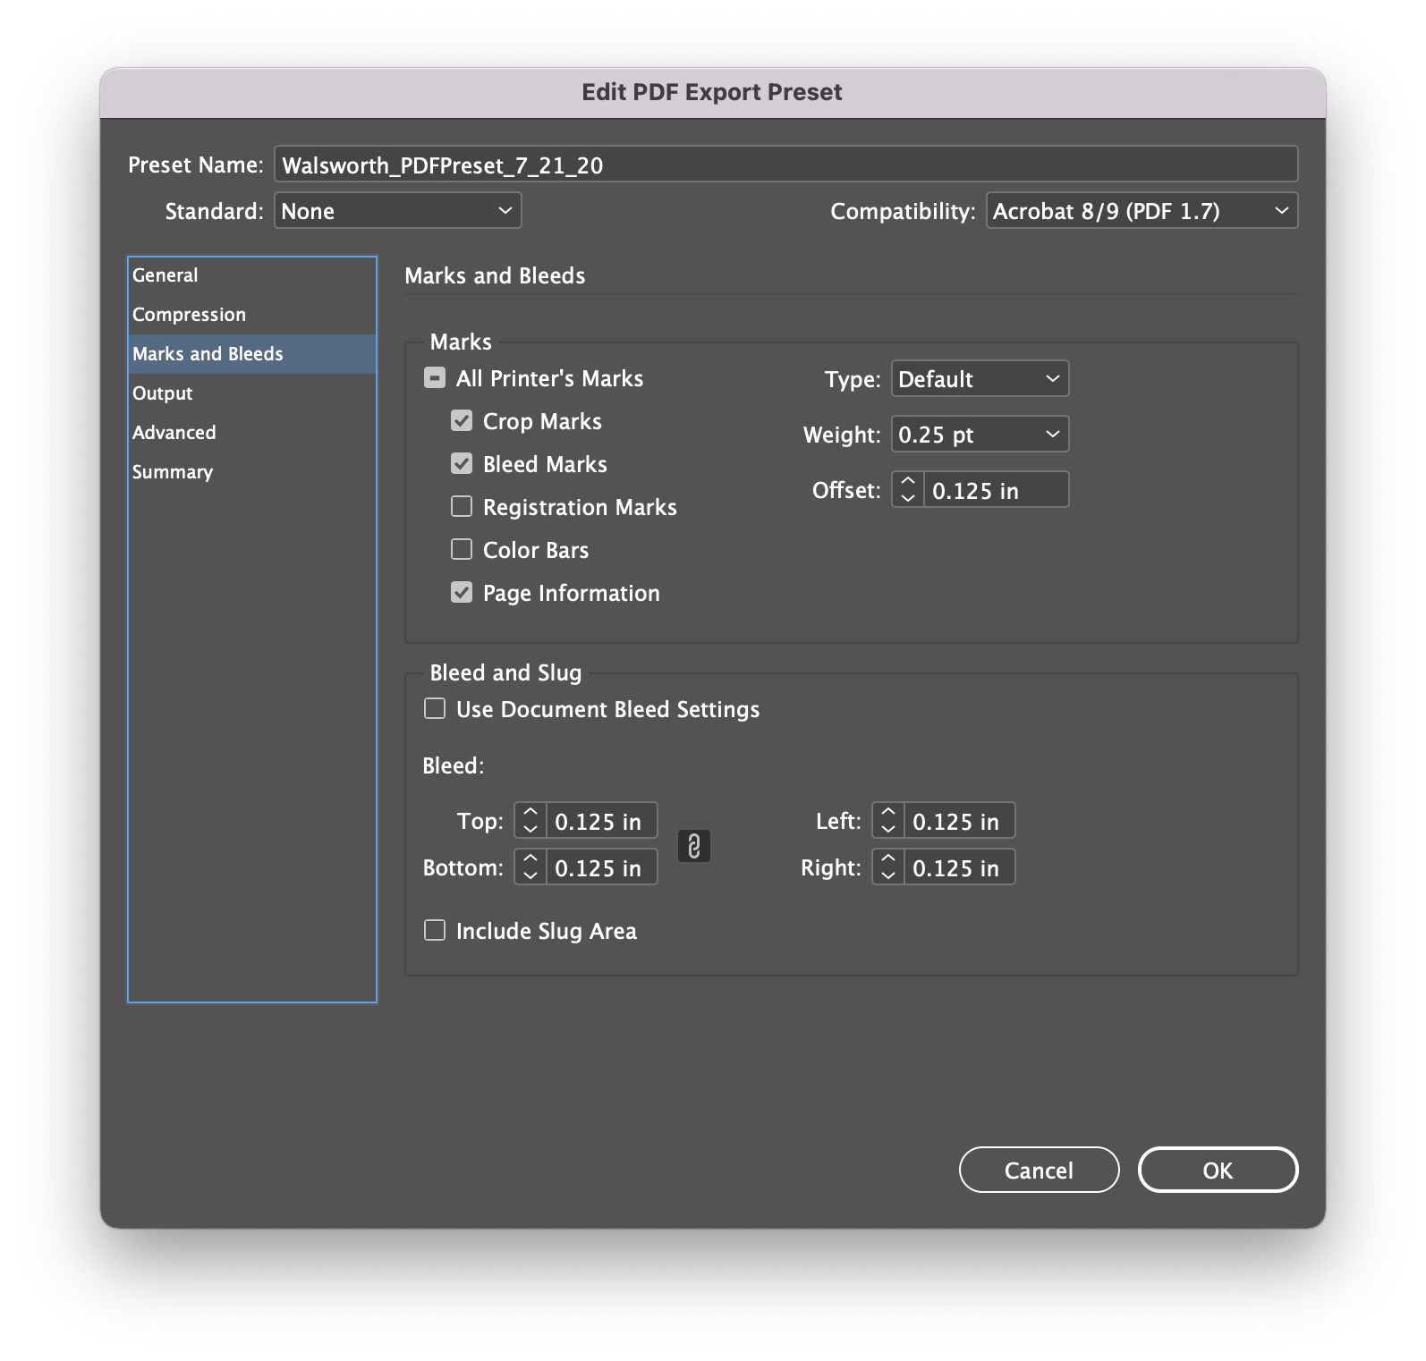Select the General section
Image resolution: width=1426 pixels, height=1361 pixels.
[x=252, y=275]
